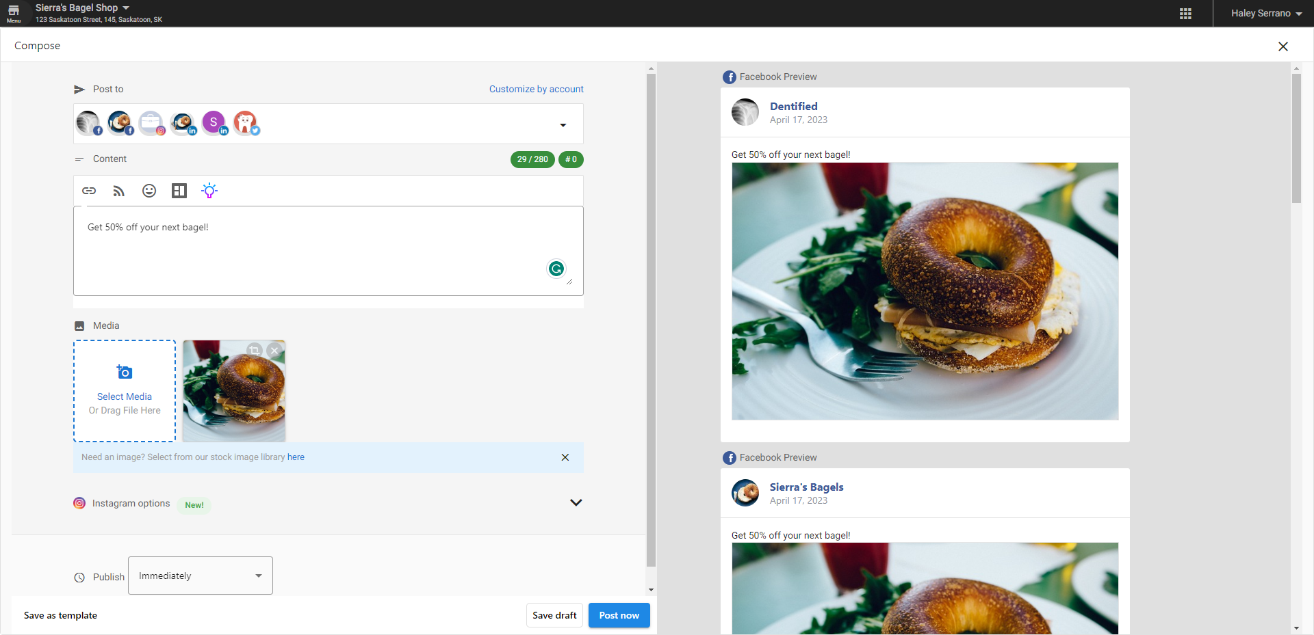The height and width of the screenshot is (635, 1314).
Task: Select the bagel LinkedIn account avatar
Action: point(183,123)
